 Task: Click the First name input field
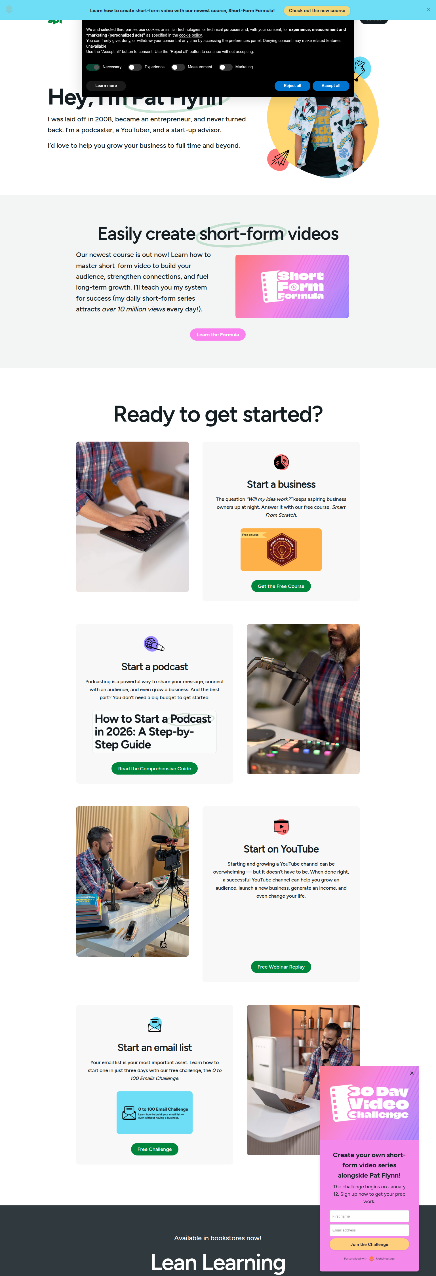tap(369, 1216)
